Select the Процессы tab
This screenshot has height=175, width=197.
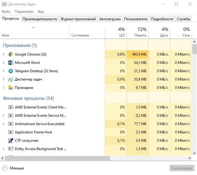[x=11, y=19]
